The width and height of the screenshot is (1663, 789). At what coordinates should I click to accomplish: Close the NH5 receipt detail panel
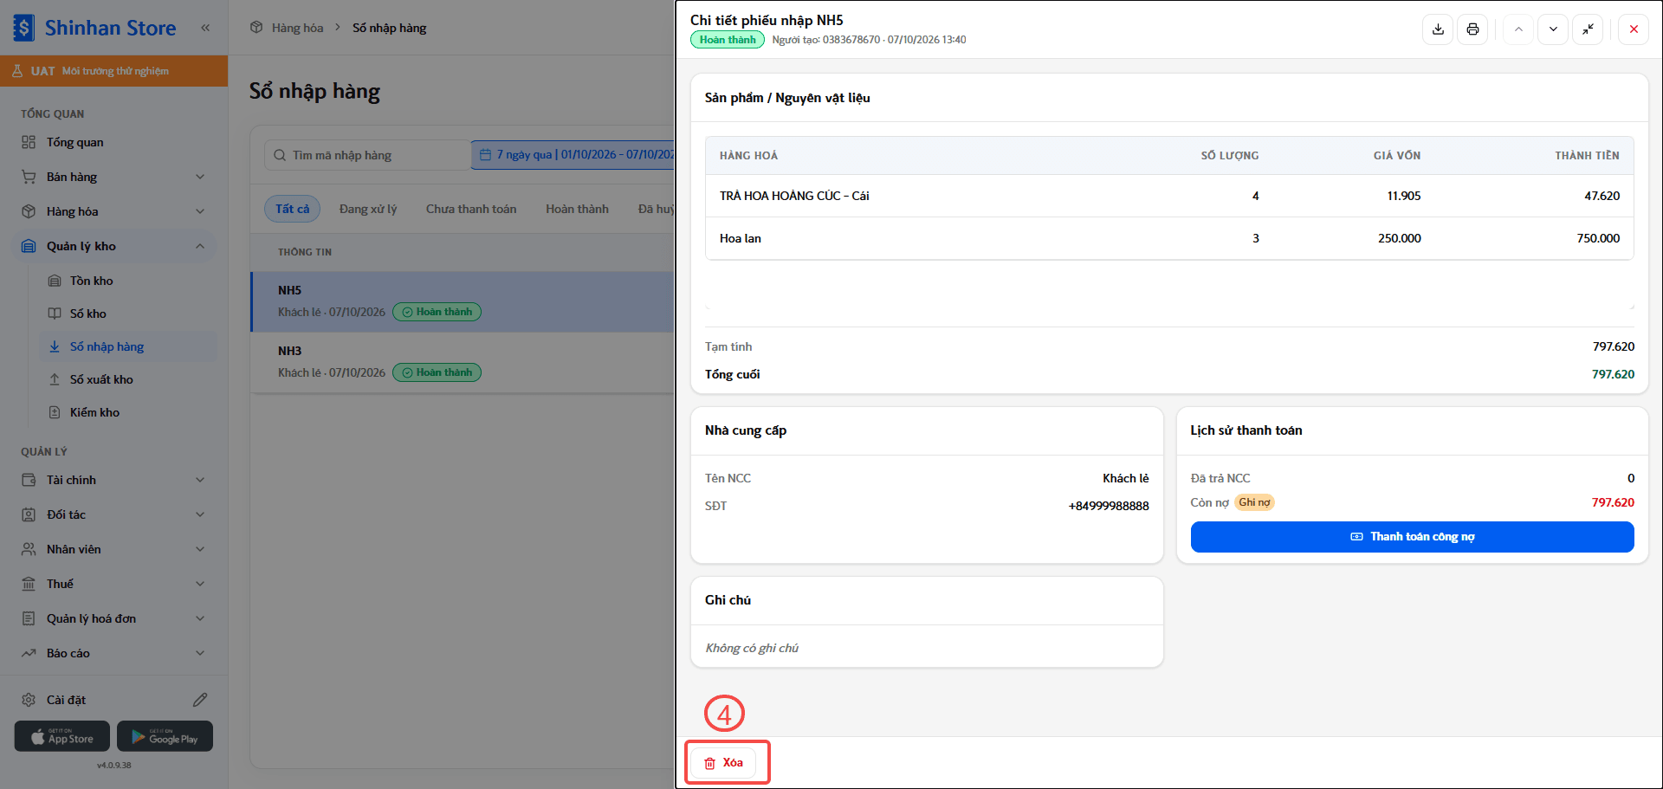coord(1634,29)
